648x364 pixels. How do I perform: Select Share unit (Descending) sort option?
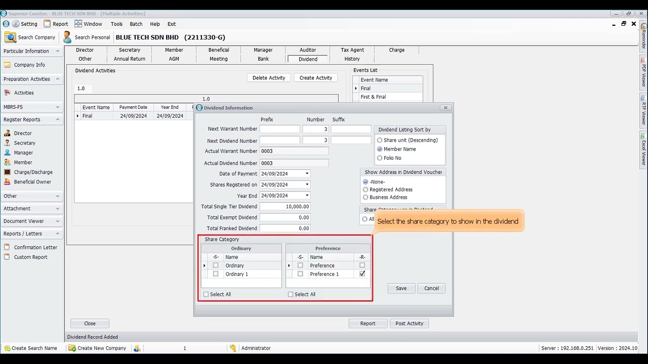coord(380,140)
